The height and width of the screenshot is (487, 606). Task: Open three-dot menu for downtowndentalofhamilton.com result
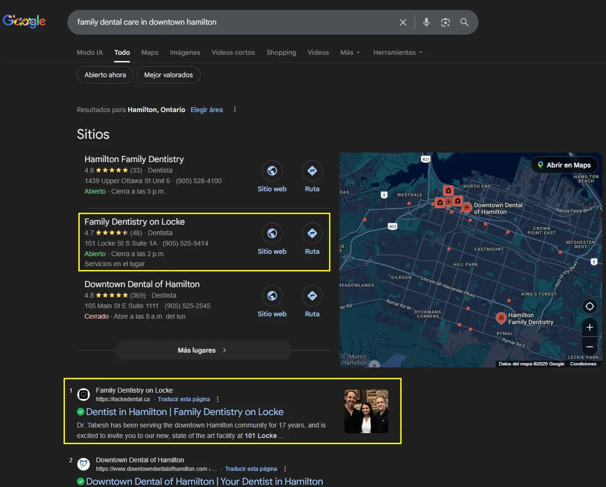click(x=285, y=469)
